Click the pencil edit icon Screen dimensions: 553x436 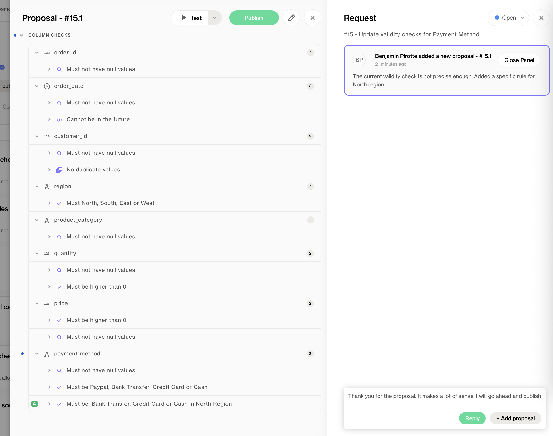coord(291,18)
